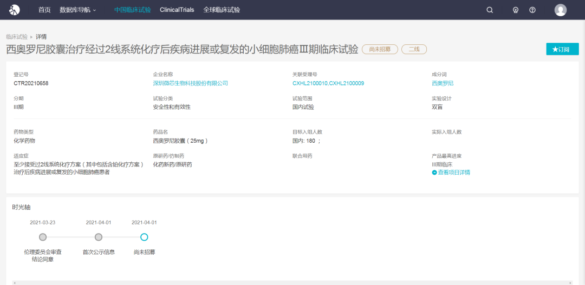Image resolution: width=585 pixels, height=285 pixels.
Task: Switch to the ClinicalTrials tab
Action: (177, 10)
